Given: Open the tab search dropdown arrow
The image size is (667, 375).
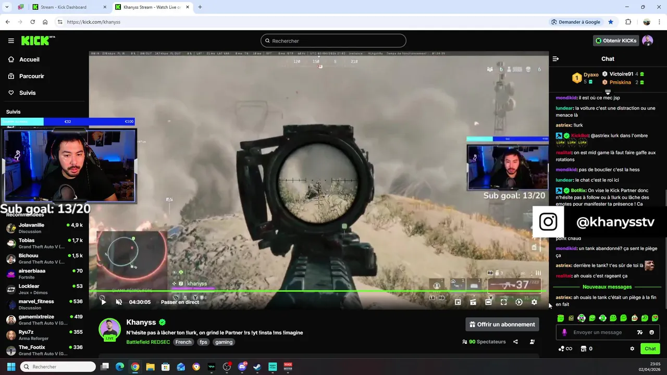Looking at the screenshot, I should pyautogui.click(x=7, y=7).
